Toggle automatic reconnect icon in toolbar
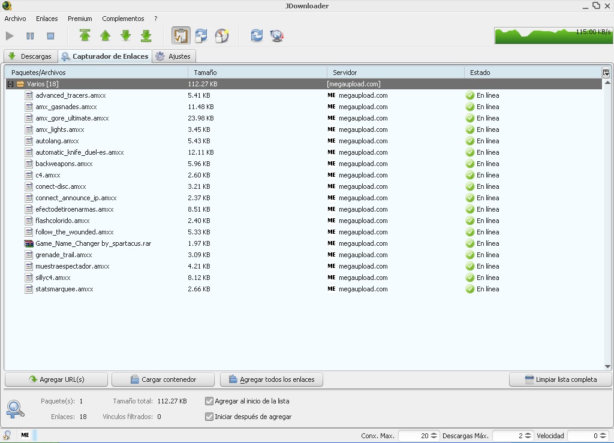 pyautogui.click(x=201, y=35)
